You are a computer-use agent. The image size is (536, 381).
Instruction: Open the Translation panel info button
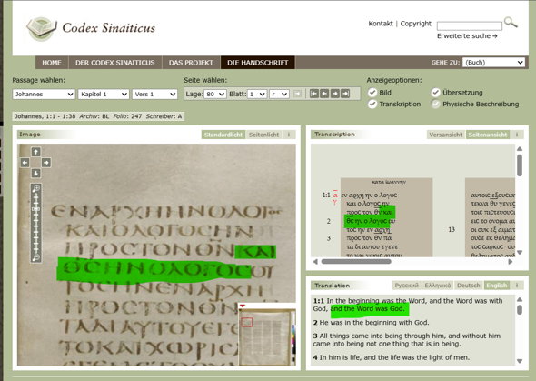517,286
